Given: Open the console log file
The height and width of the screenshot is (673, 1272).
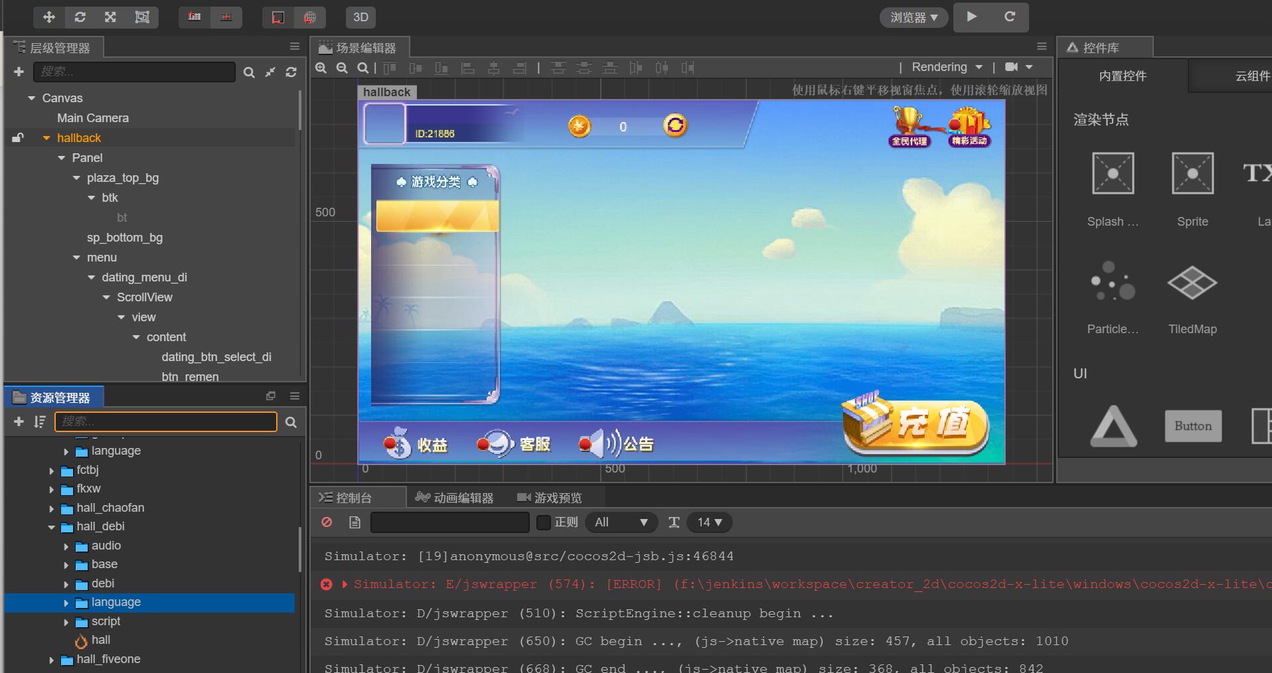Looking at the screenshot, I should click(355, 522).
